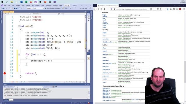The width and height of the screenshot is (186, 104).
Task: Open the Tools menu
Action: (x=43, y=5)
